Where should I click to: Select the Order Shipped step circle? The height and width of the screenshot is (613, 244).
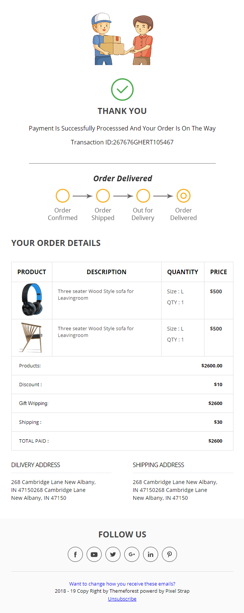point(103,196)
